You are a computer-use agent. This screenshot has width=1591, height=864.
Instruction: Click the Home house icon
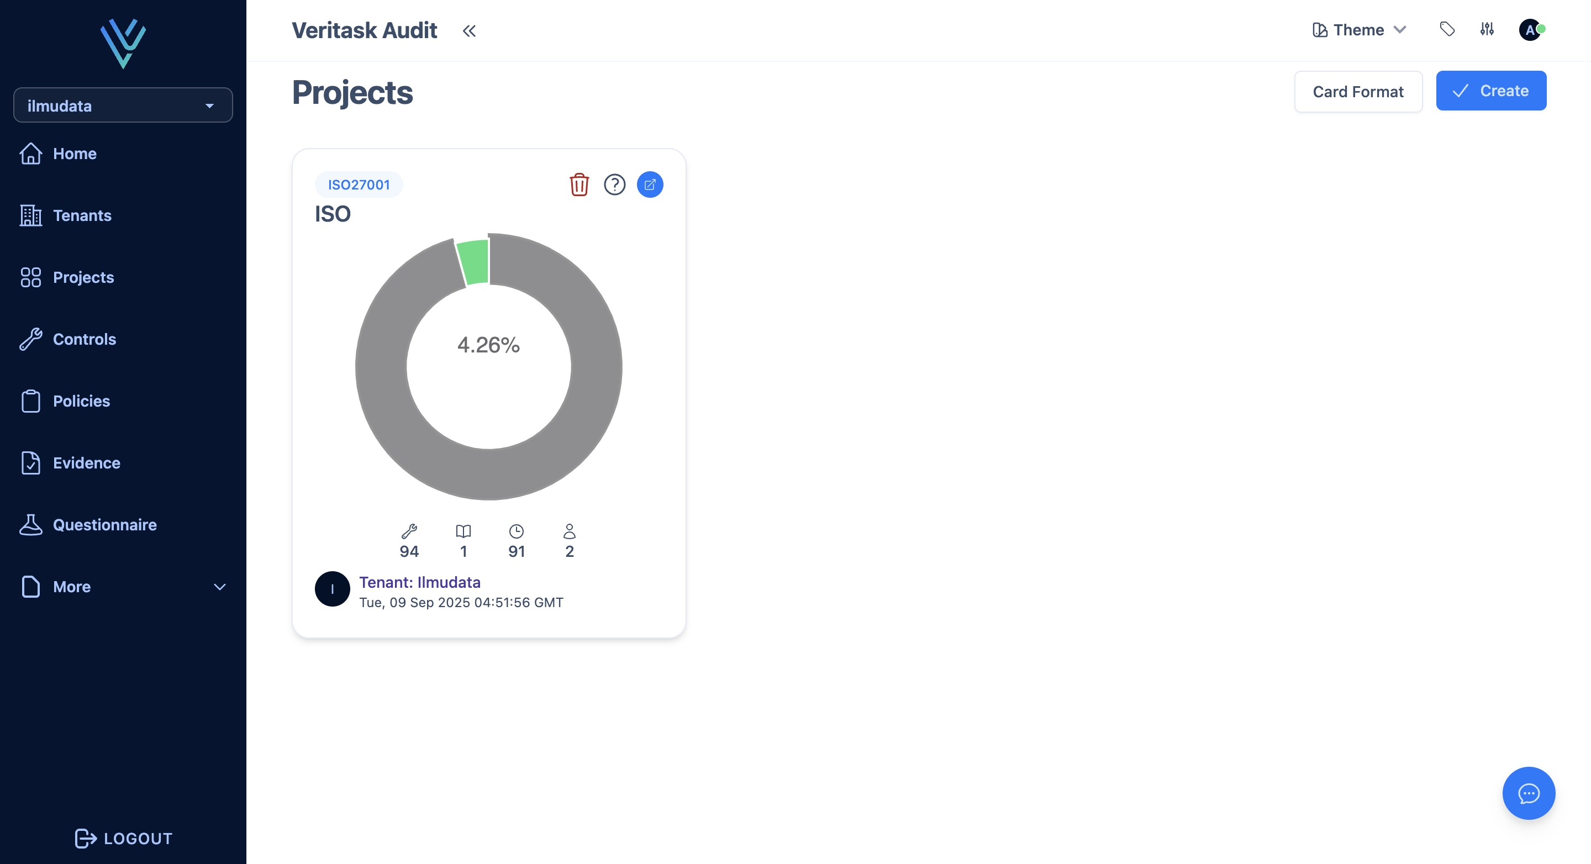pyautogui.click(x=31, y=154)
